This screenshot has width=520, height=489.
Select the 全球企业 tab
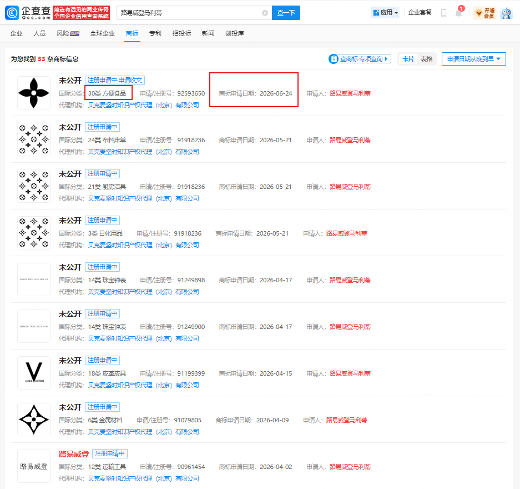pyautogui.click(x=103, y=33)
